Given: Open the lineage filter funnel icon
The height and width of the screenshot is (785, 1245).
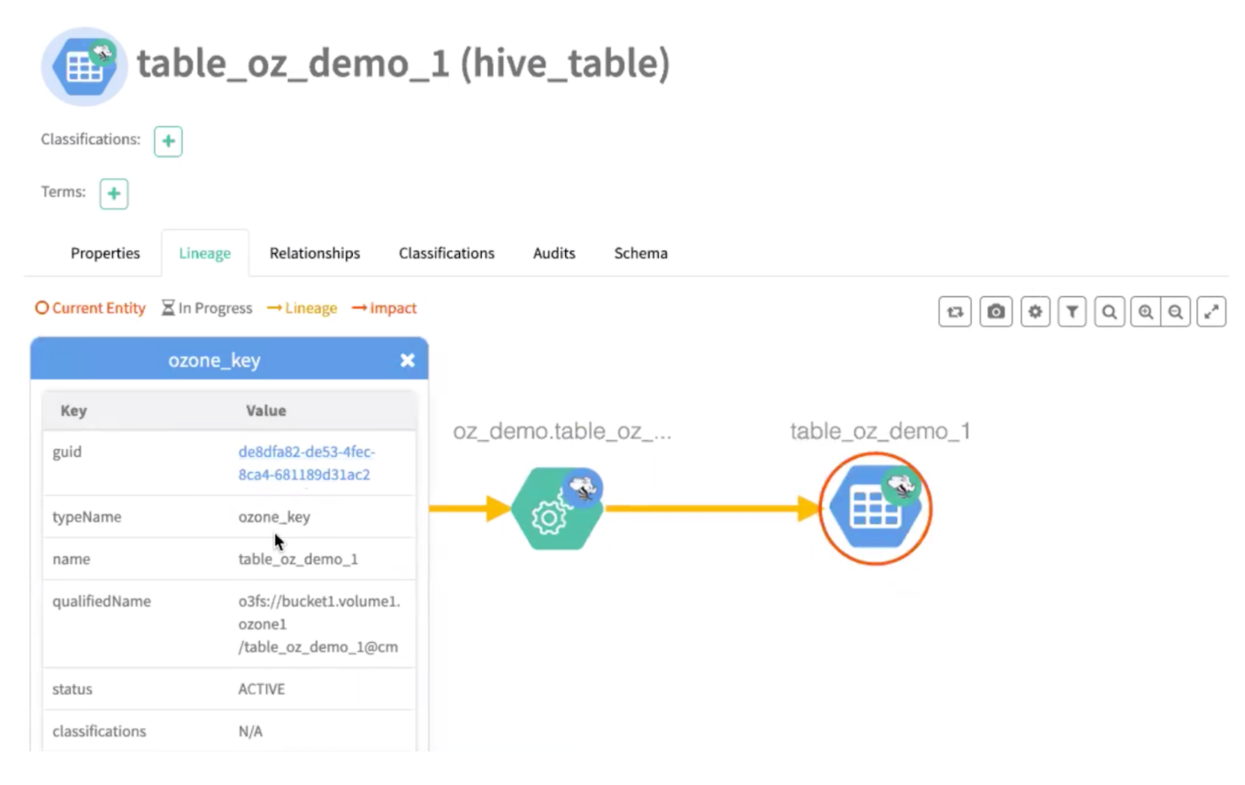Looking at the screenshot, I should [1072, 312].
